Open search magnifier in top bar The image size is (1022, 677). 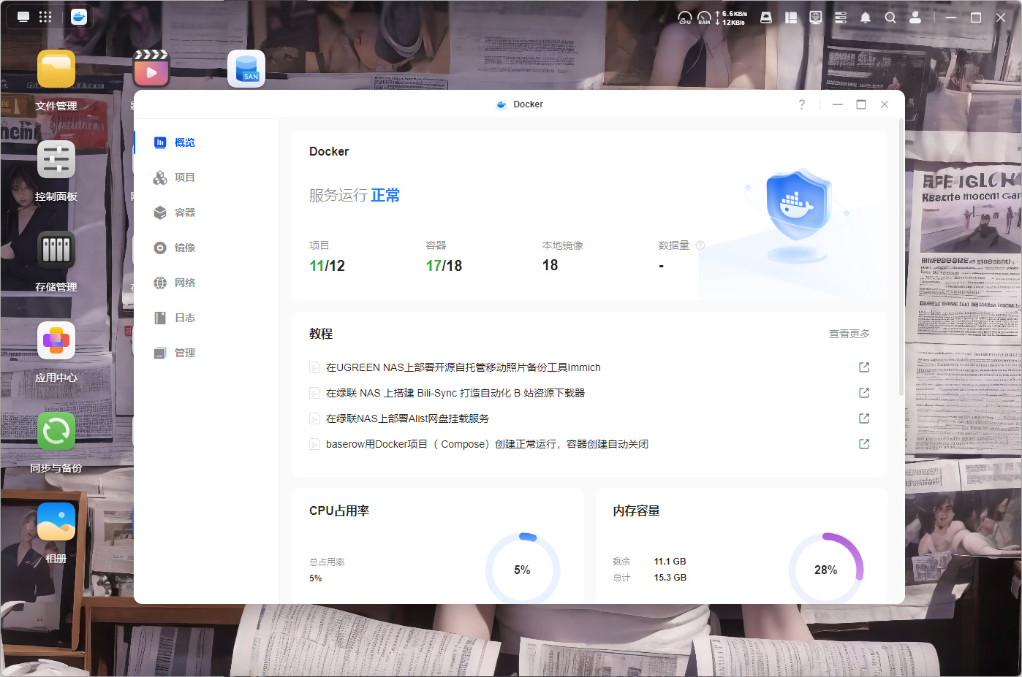point(890,18)
